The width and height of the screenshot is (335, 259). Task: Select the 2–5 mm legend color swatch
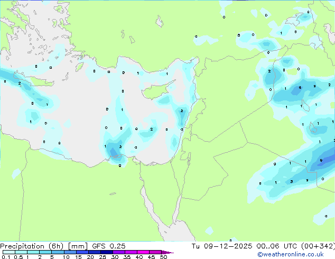(45, 252)
